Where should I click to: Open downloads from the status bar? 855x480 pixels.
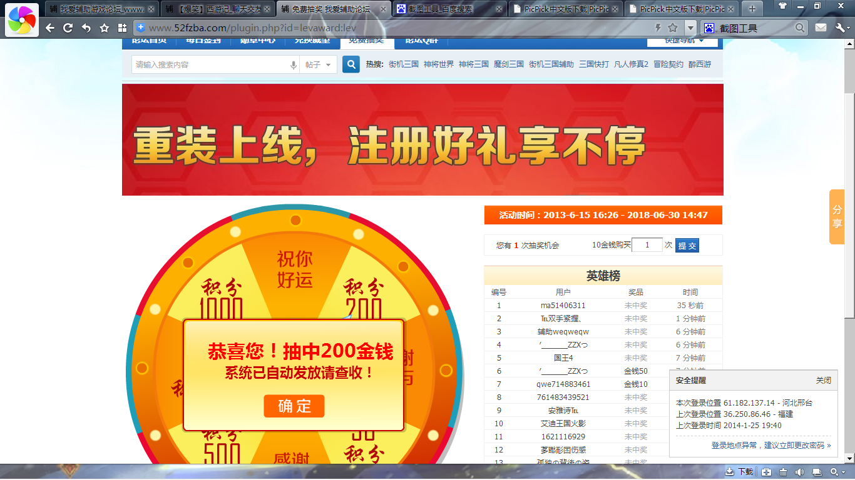(739, 472)
